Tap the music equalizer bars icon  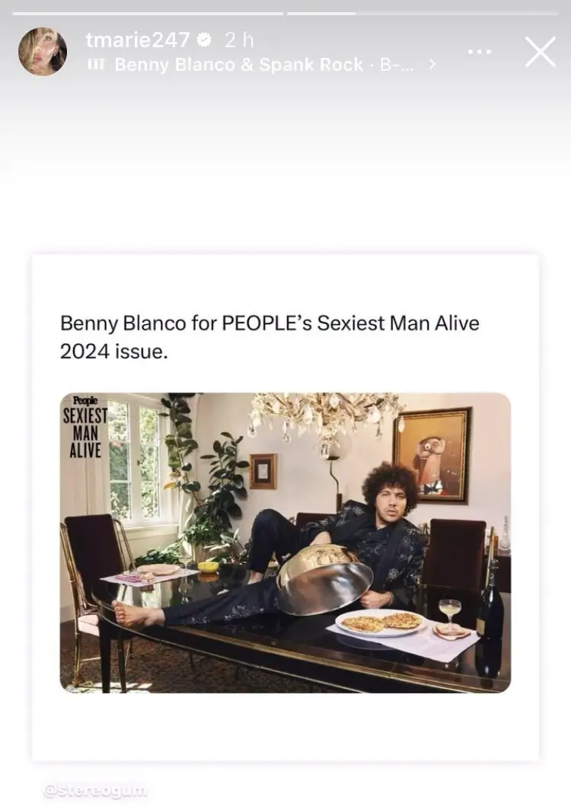click(96, 64)
